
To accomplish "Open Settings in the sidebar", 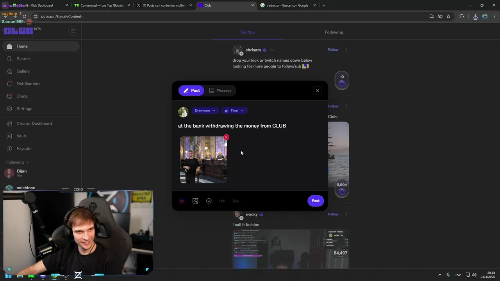I will click(41, 108).
